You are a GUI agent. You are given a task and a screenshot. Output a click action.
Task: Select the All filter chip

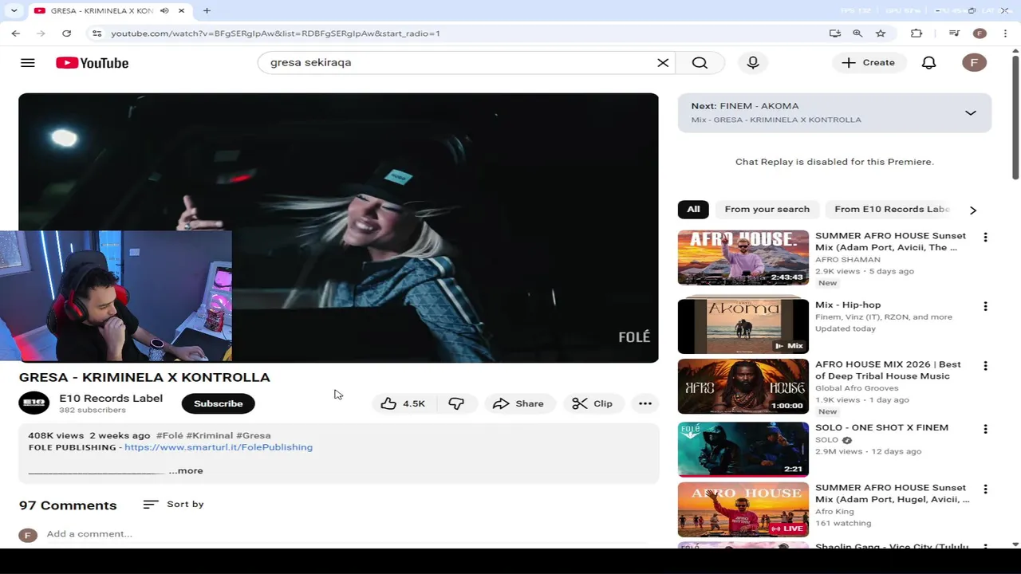[x=693, y=209]
